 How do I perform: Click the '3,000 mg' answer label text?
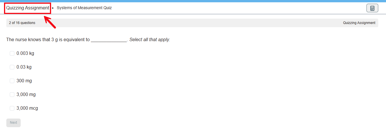(x=26, y=95)
